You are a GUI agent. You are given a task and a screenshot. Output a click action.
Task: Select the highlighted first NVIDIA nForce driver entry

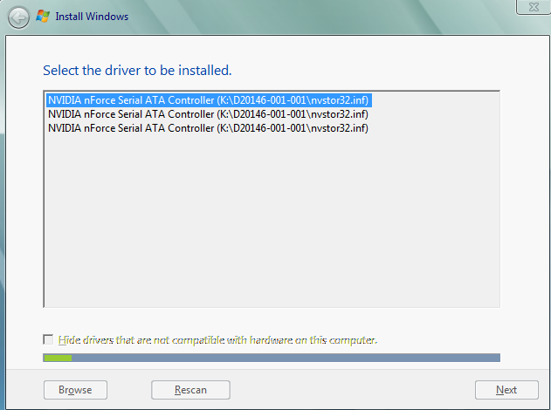tap(209, 100)
